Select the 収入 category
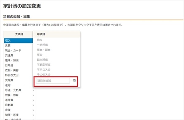 18,40
